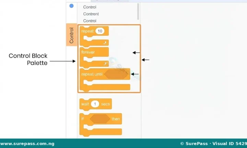Pick the forever loop block
This screenshot has height=148, width=247.
(x=94, y=58)
